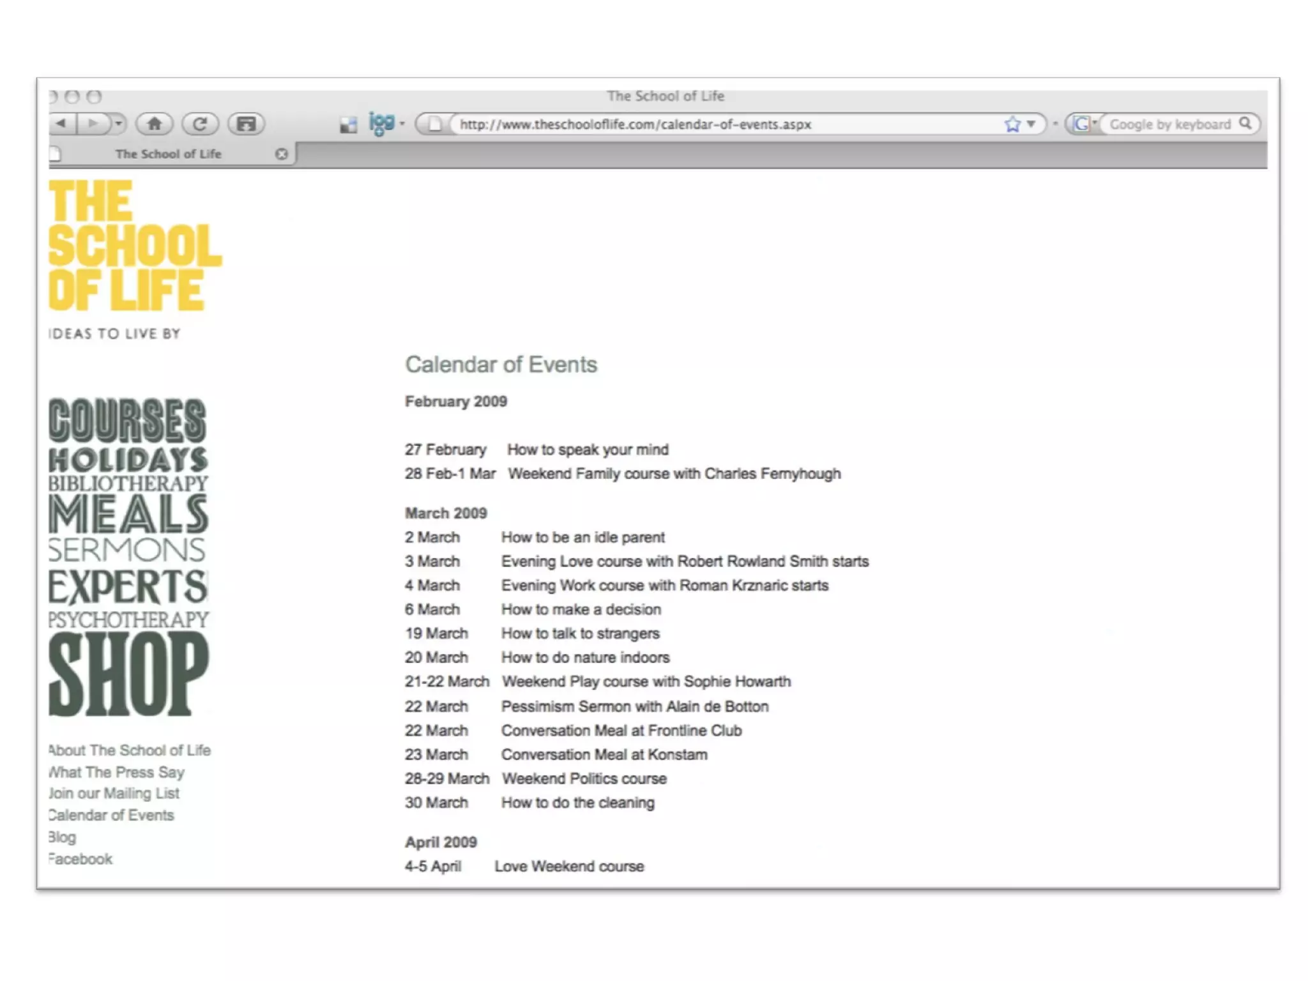Click the search magnifier icon
Image resolution: width=1308 pixels, height=981 pixels.
tap(1245, 123)
